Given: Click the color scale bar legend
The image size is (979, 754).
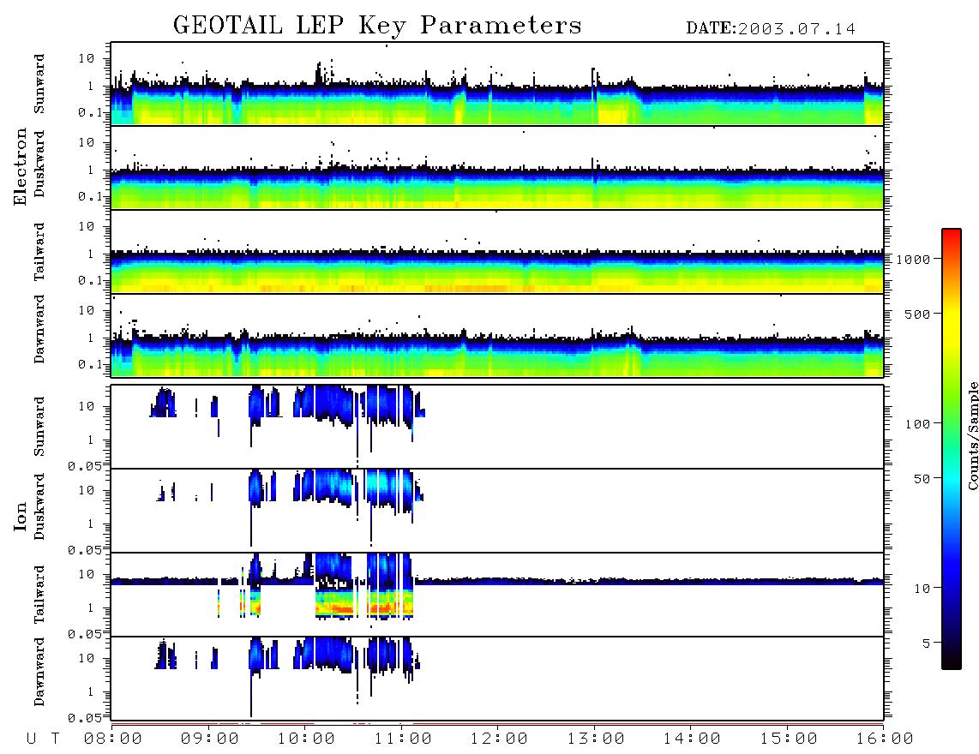Looking at the screenshot, I should tap(951, 449).
